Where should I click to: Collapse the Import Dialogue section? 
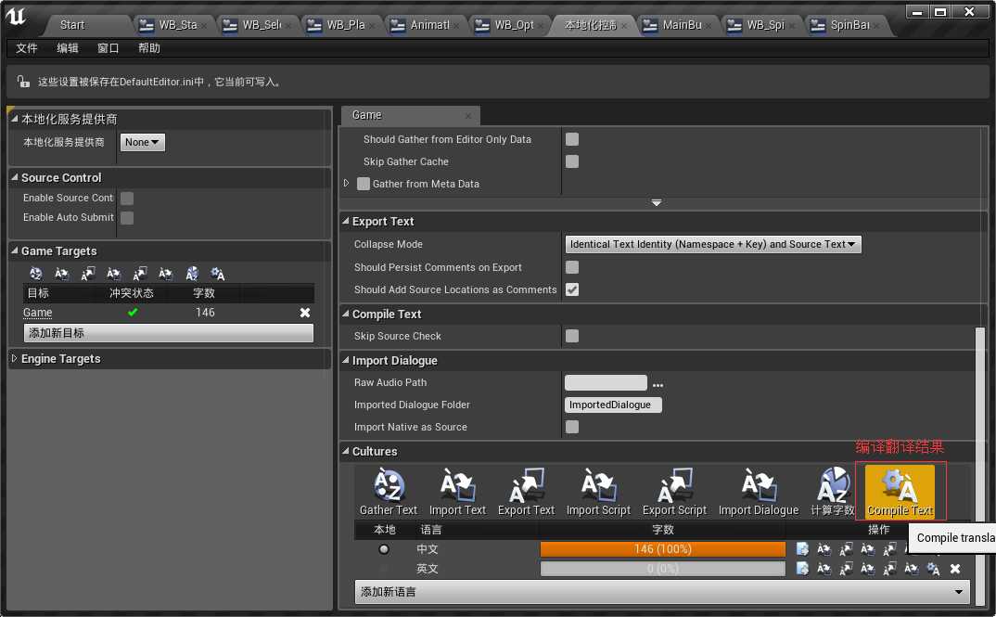pyautogui.click(x=346, y=360)
